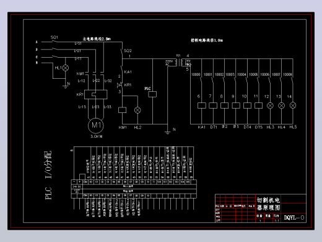Select the HL3 lamp symbol
Viewport: 322px width, 242px height.
click(x=270, y=105)
